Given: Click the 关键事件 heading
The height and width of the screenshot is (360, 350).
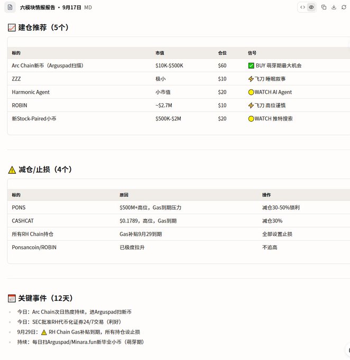Looking at the screenshot, I should click(x=40, y=298).
